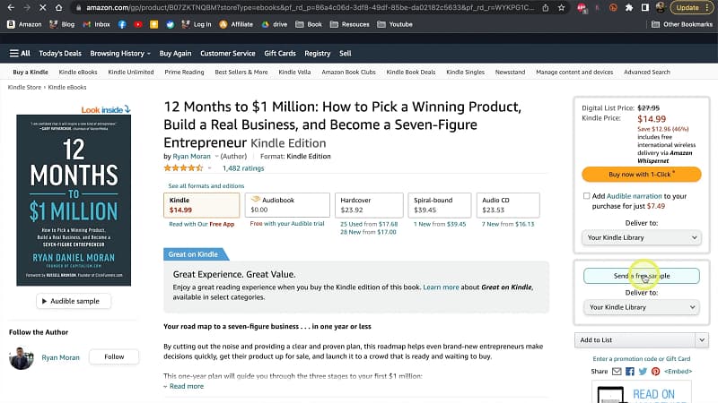This screenshot has height=403, width=718.
Task: Share this book on Facebook
Action: pos(631,371)
